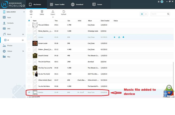Open Files in the sidebar
Image resolution: width=175 pixels, height=115 pixels.
click(x=13, y=57)
